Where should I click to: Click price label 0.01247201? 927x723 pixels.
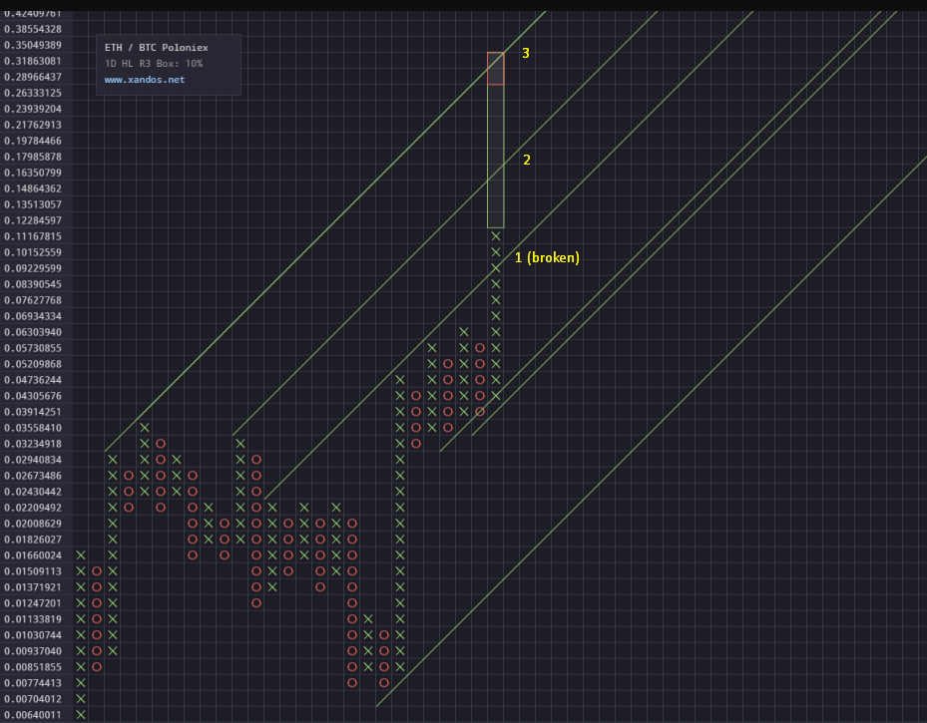[x=33, y=603]
